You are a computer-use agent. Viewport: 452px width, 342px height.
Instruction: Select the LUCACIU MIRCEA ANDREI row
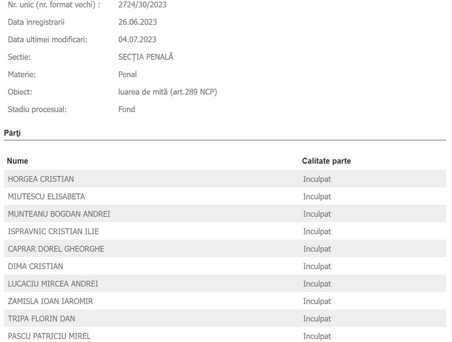coord(225,283)
